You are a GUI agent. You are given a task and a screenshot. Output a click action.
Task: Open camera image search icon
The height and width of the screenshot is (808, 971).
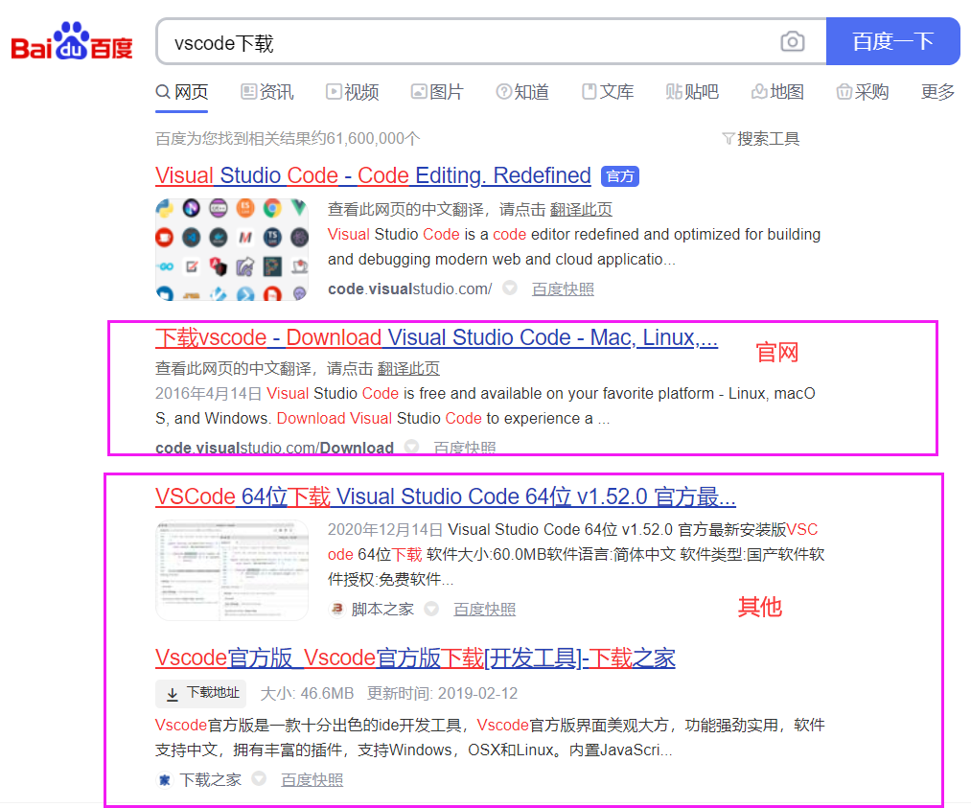pyautogui.click(x=792, y=41)
